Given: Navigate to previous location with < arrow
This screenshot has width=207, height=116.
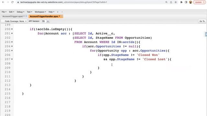Looking at the screenshot, I should coord(58,12).
